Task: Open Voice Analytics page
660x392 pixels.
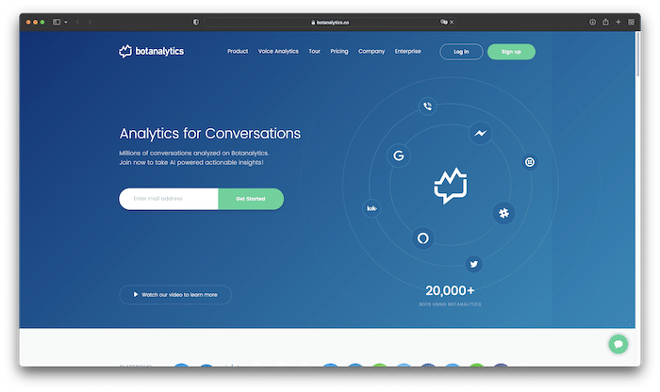Action: tap(278, 51)
